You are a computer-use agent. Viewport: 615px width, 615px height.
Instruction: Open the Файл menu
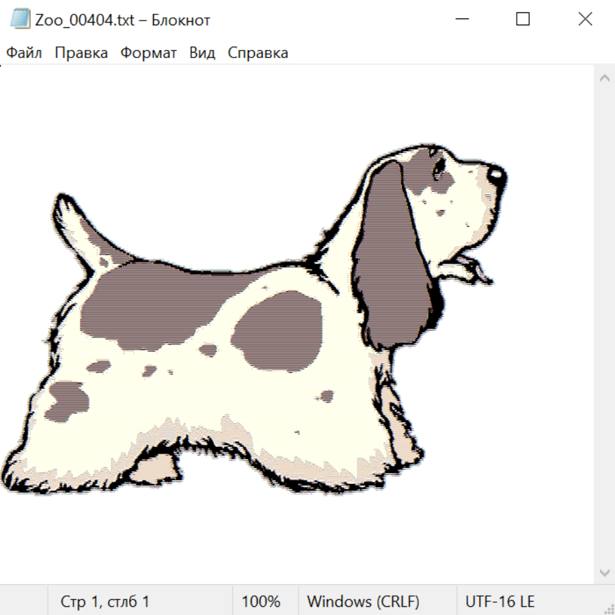[x=25, y=53]
